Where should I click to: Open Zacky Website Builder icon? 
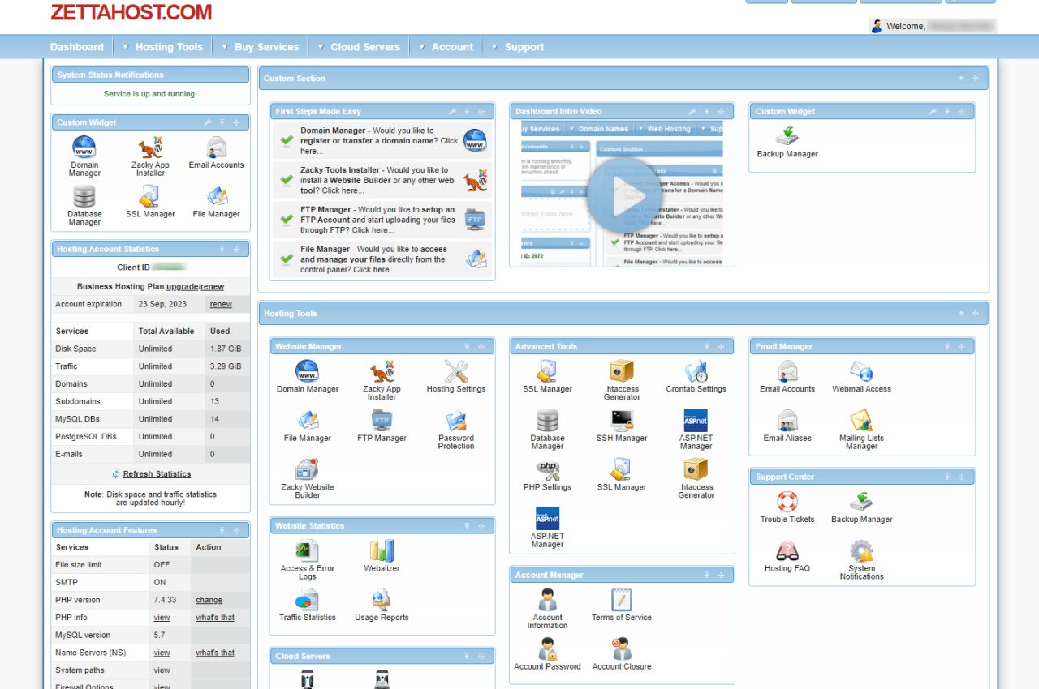[307, 478]
